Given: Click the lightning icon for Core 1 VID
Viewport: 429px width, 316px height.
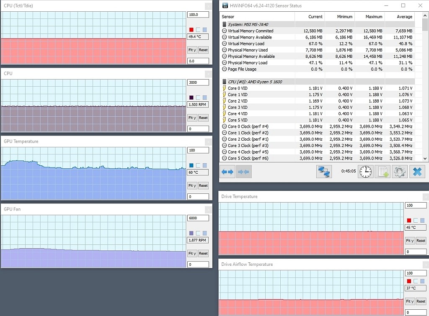Looking at the screenshot, I should pyautogui.click(x=225, y=95).
